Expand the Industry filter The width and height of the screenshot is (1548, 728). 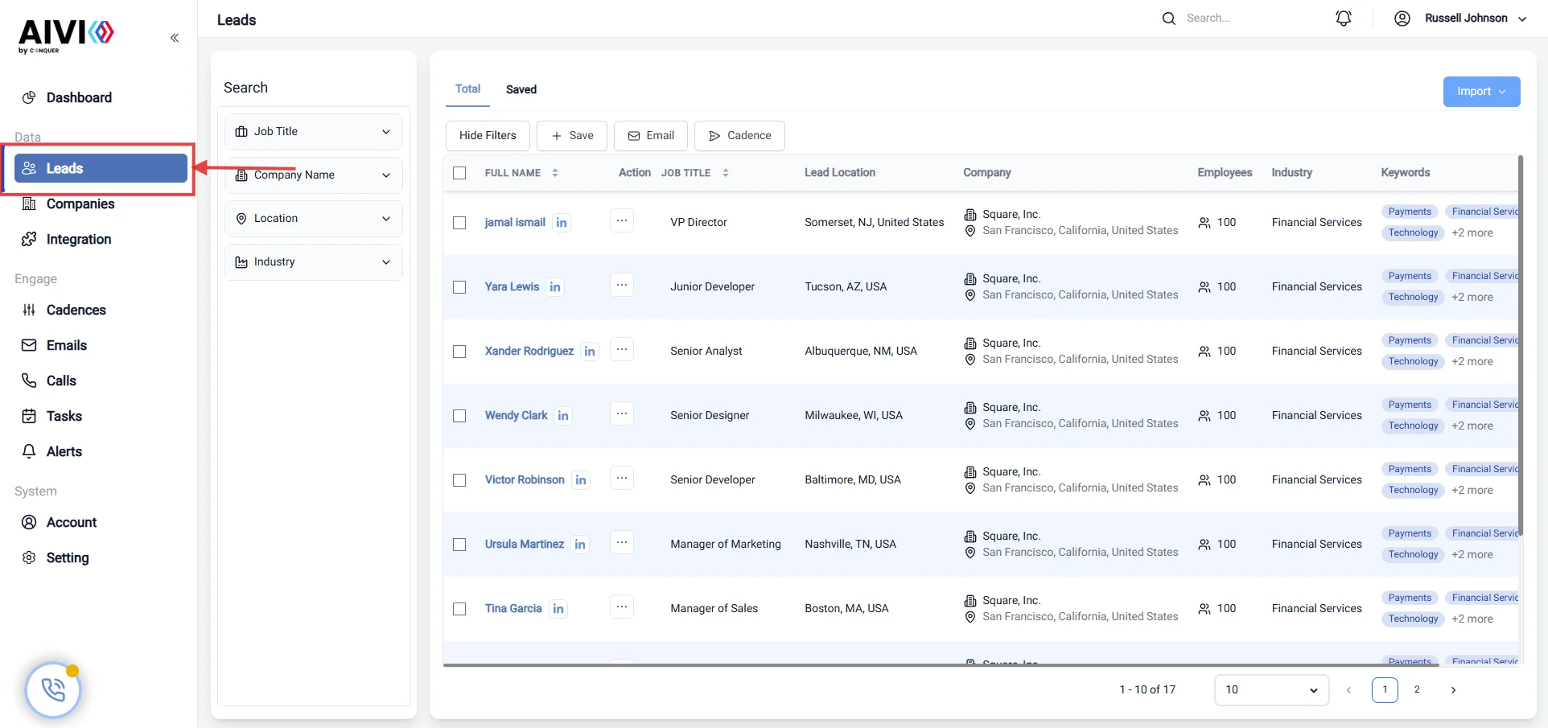pyautogui.click(x=314, y=261)
